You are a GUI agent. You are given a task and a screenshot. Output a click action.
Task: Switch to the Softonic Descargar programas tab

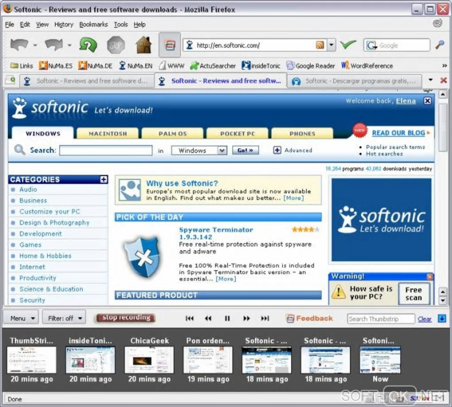tap(354, 81)
